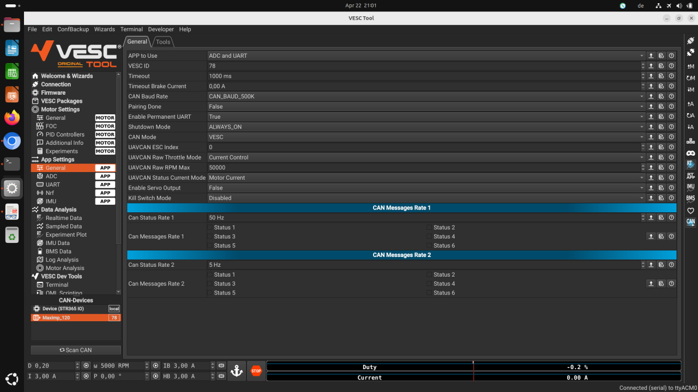Open the Wizards menu
698x392 pixels.
[x=104, y=29]
